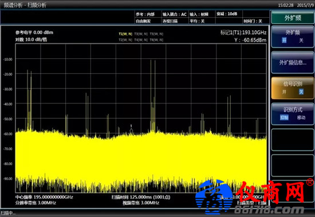
Task: Click the 连续扫描 sweep status cell
Action: click(x=170, y=21)
